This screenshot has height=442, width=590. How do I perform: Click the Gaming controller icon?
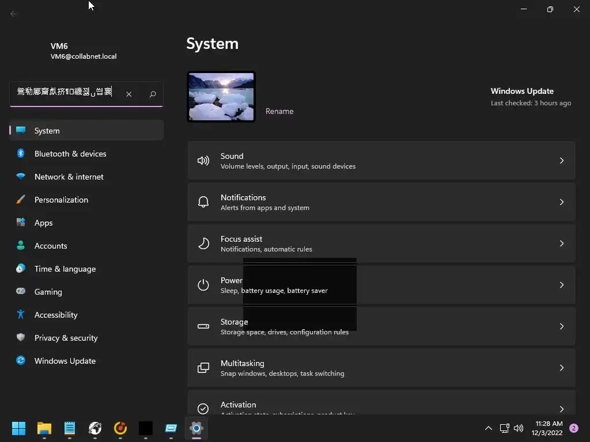[21, 291]
